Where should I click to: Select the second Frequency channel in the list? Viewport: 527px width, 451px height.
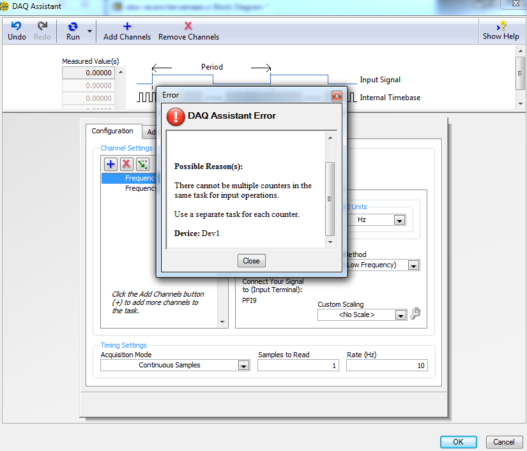[142, 188]
